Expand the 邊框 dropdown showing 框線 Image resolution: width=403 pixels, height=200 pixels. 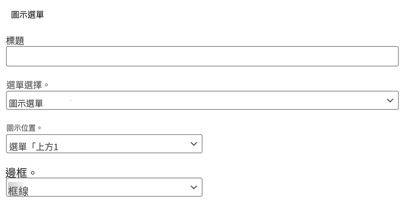point(104,187)
